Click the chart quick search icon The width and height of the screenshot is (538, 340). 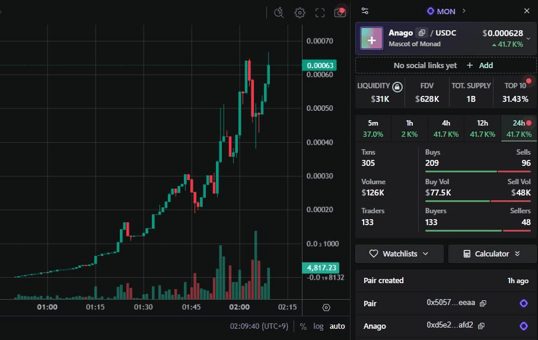[x=279, y=12]
